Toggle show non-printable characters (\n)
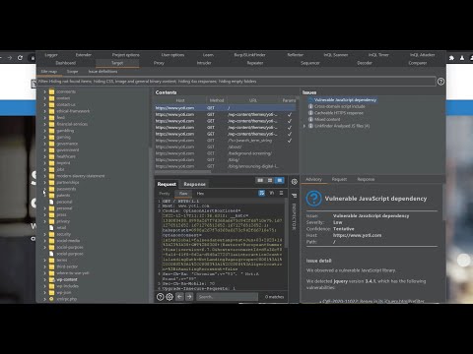This screenshot has height=354, width=473. point(272,193)
